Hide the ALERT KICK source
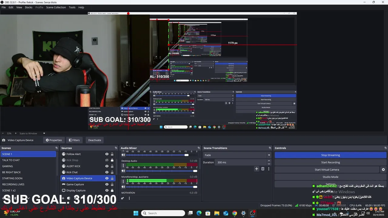 107,166
